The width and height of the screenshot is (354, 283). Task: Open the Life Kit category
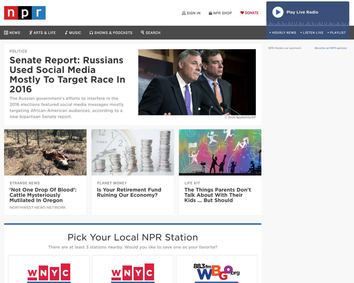tap(192, 183)
